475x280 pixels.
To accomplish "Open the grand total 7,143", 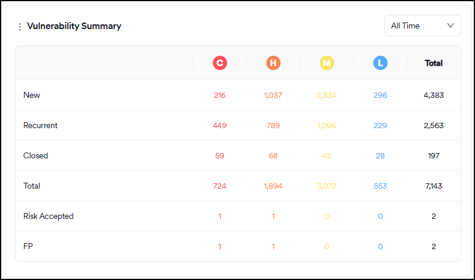I will click(434, 186).
